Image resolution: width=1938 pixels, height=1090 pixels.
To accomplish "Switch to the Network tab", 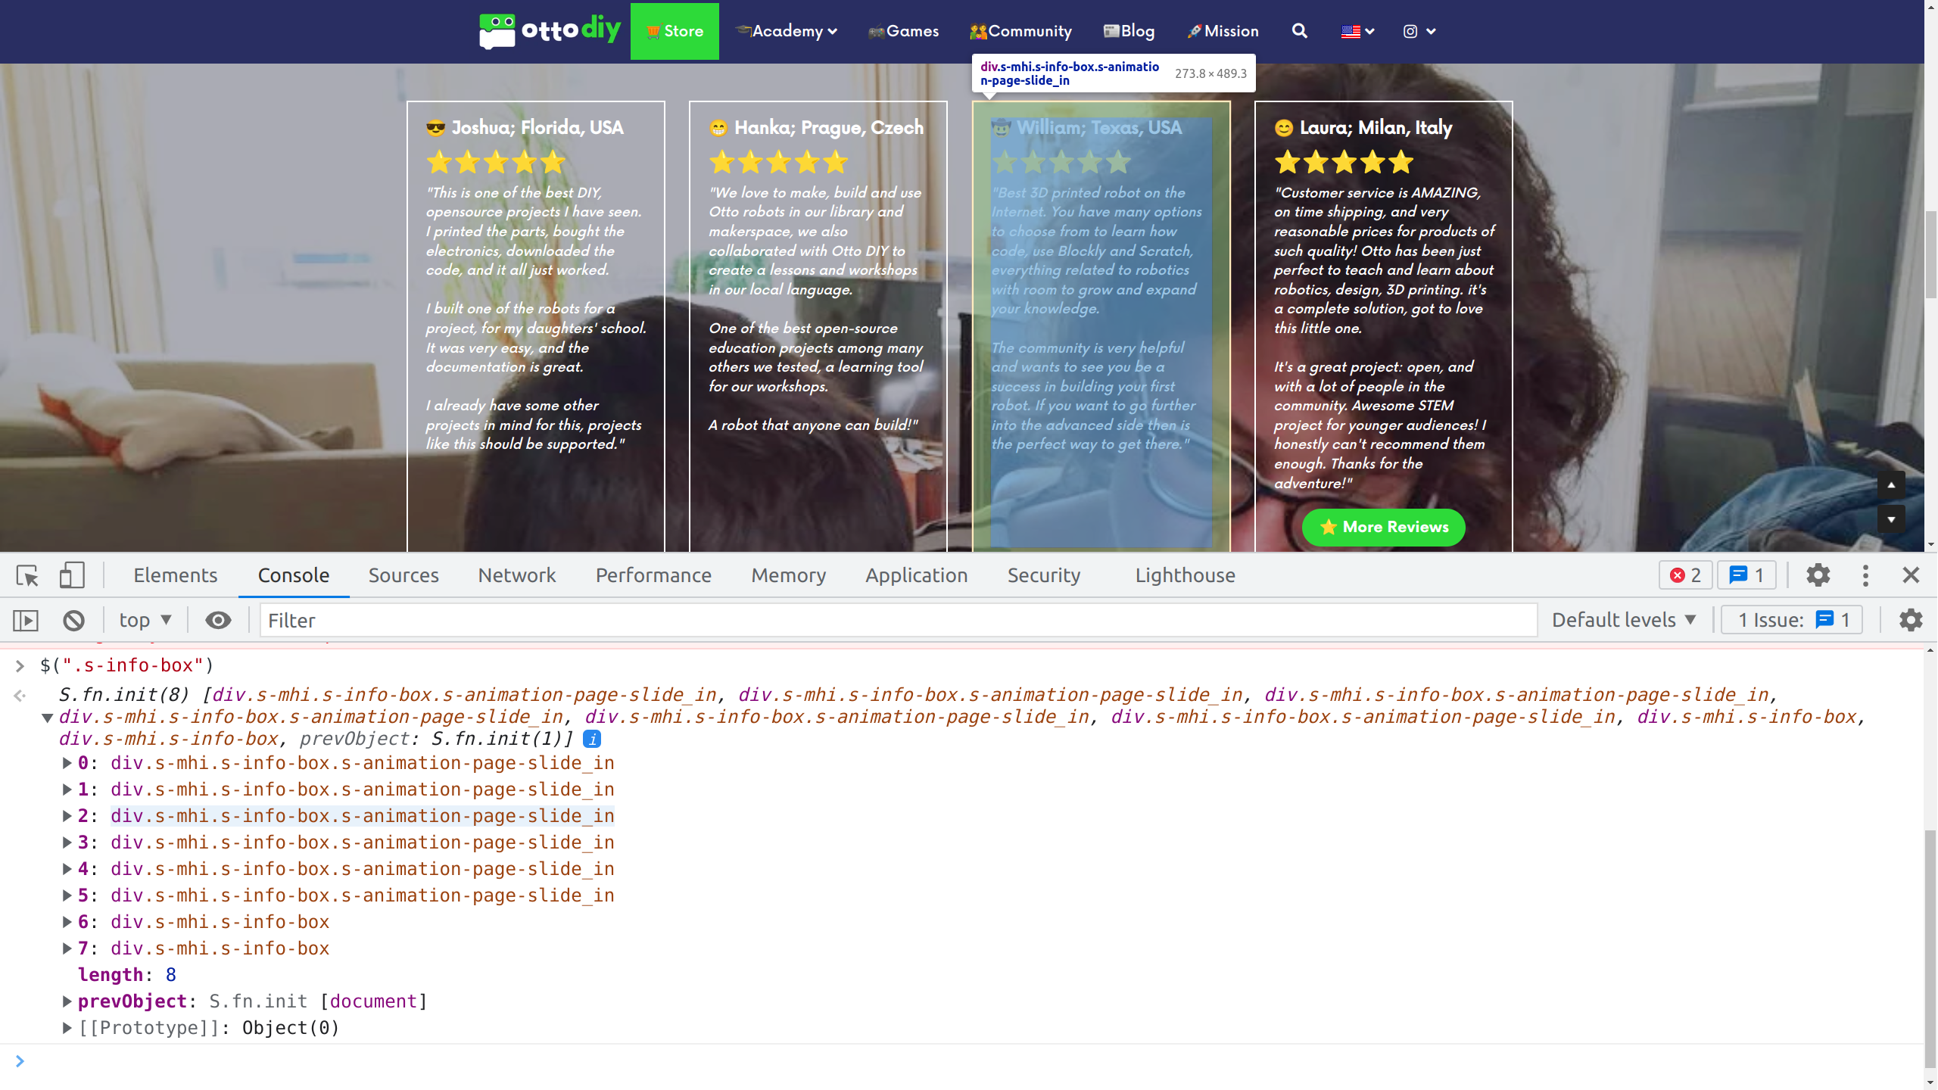I will pos(516,575).
